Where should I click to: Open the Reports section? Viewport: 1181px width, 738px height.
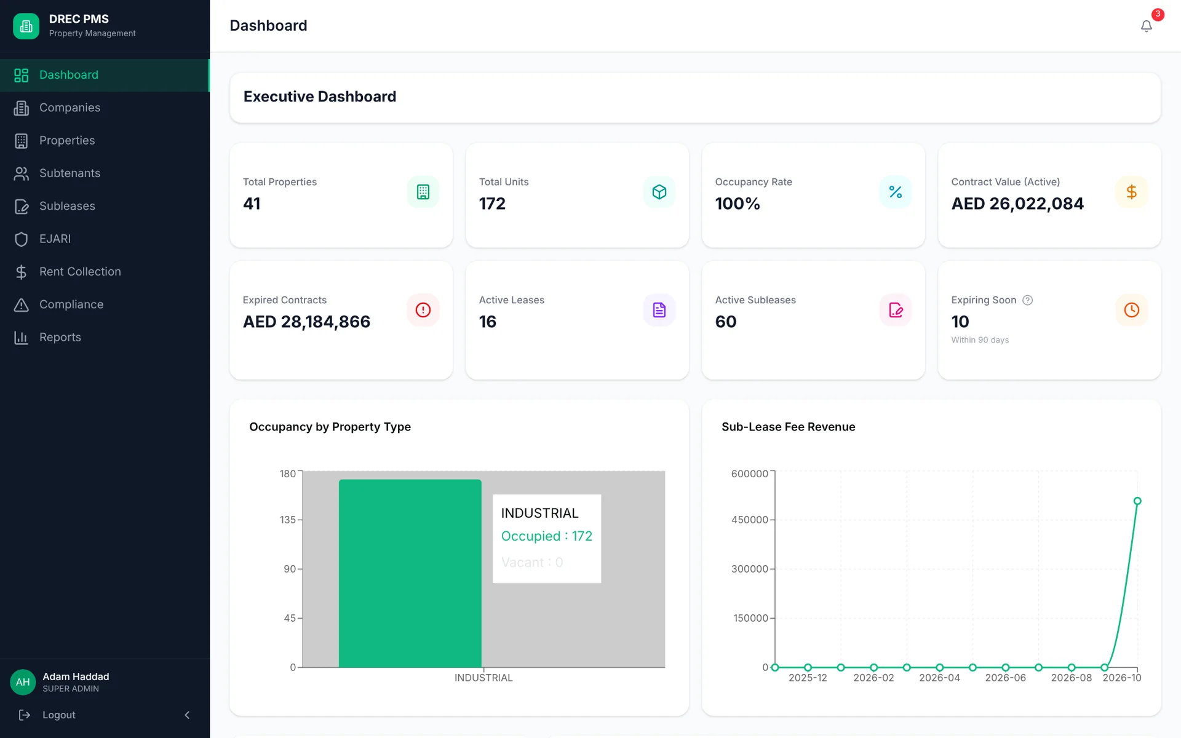(x=105, y=337)
